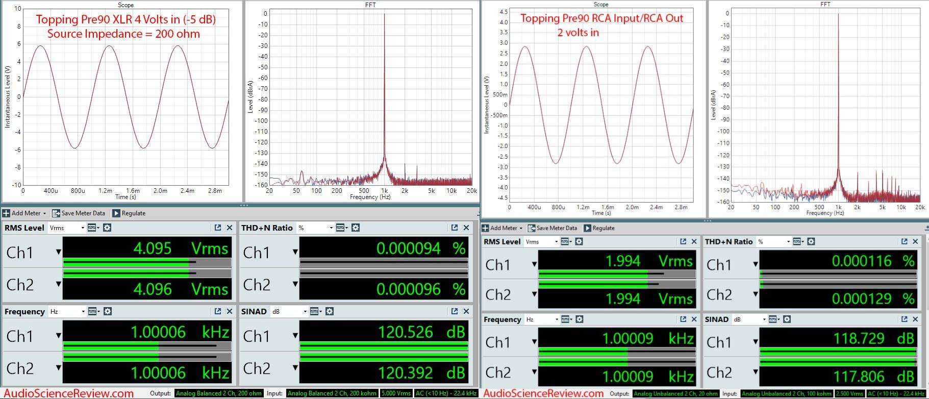Viewport: 929px width, 399px height.
Task: Open Vrms unit dropdown in XLR RMS Level
Action: [67, 228]
